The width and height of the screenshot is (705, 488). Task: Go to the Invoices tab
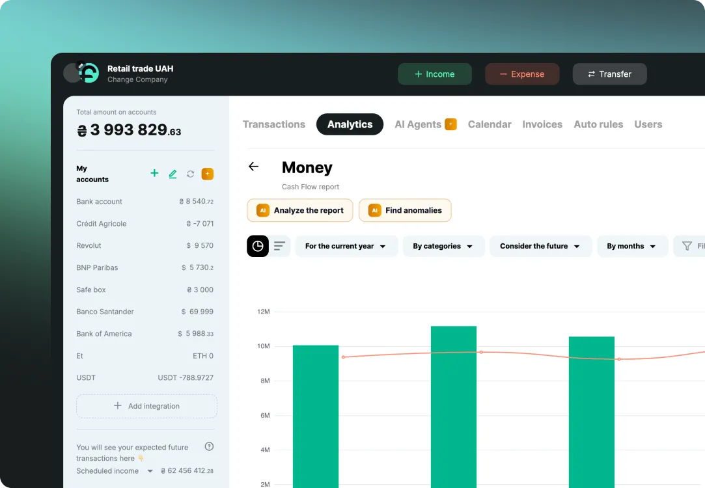point(542,124)
